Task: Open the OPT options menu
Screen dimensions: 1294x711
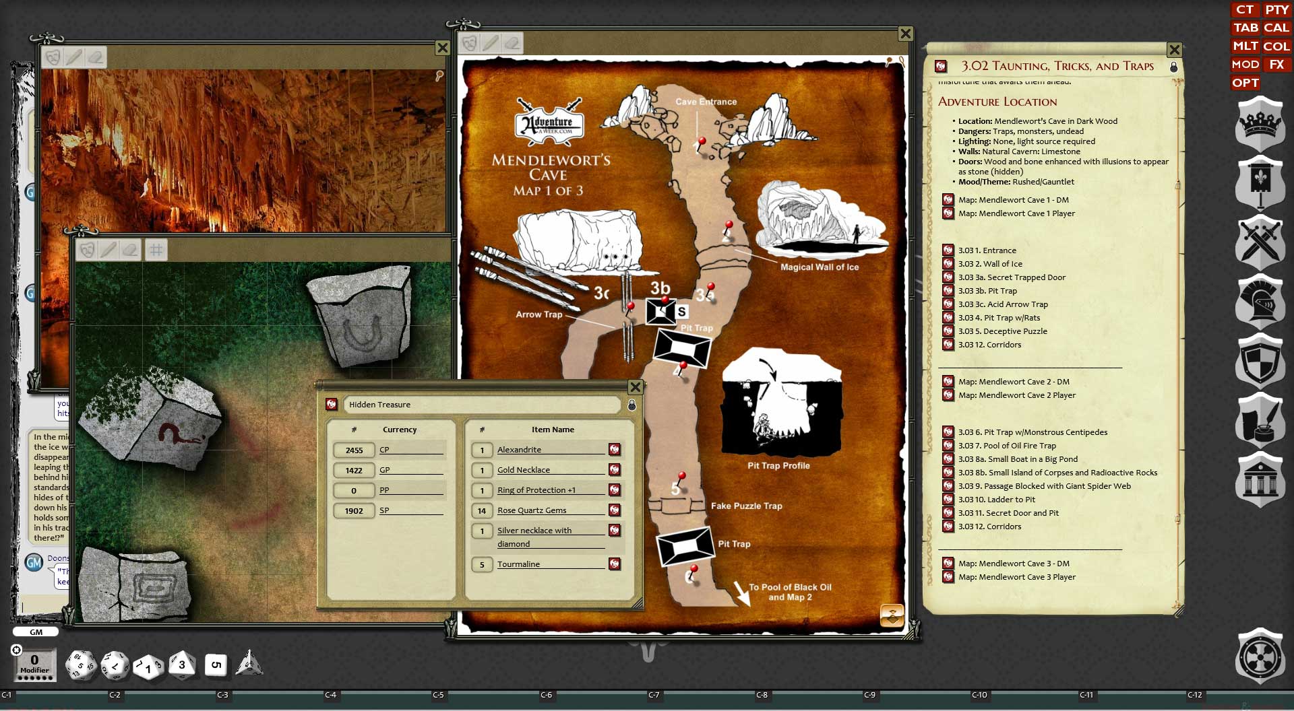Action: [x=1245, y=83]
